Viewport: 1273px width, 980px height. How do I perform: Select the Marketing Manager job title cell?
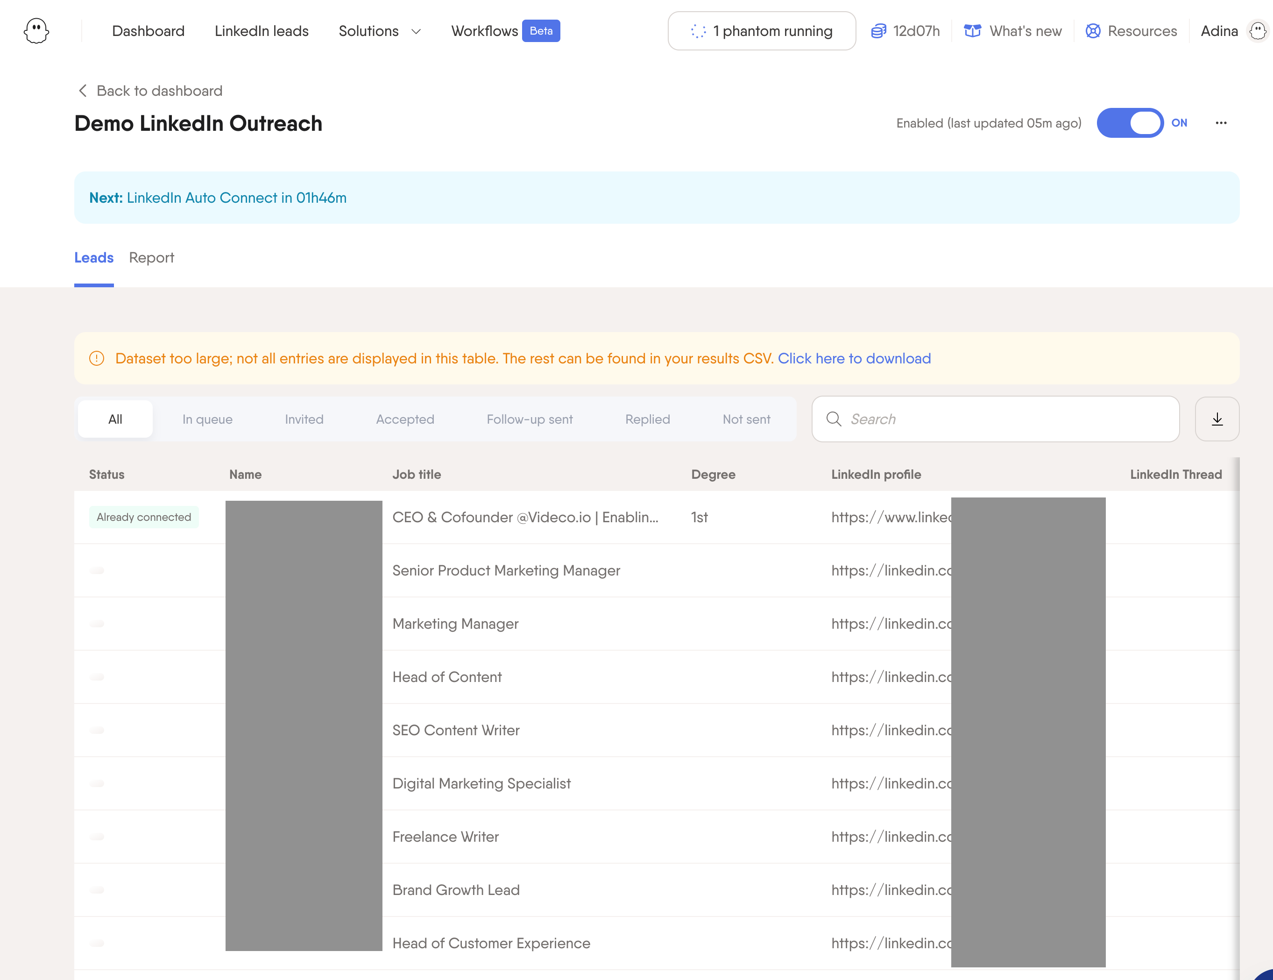coord(455,624)
